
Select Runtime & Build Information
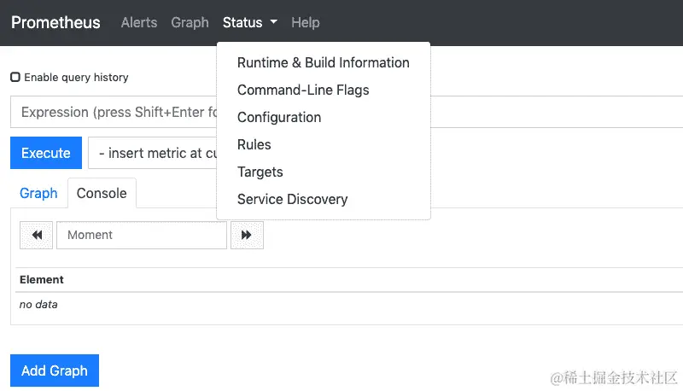[x=323, y=62]
